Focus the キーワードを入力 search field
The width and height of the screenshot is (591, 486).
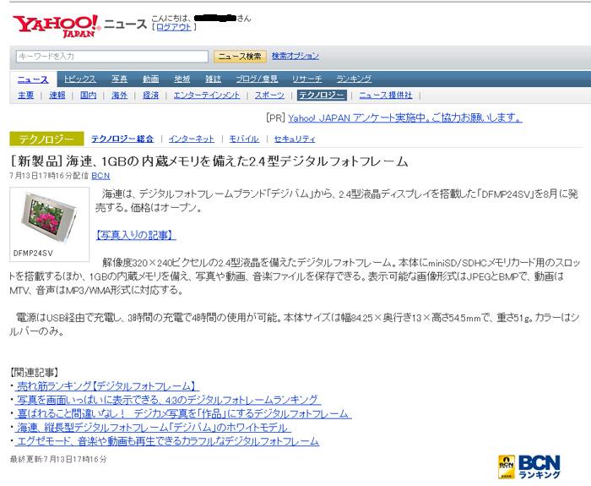(x=112, y=57)
